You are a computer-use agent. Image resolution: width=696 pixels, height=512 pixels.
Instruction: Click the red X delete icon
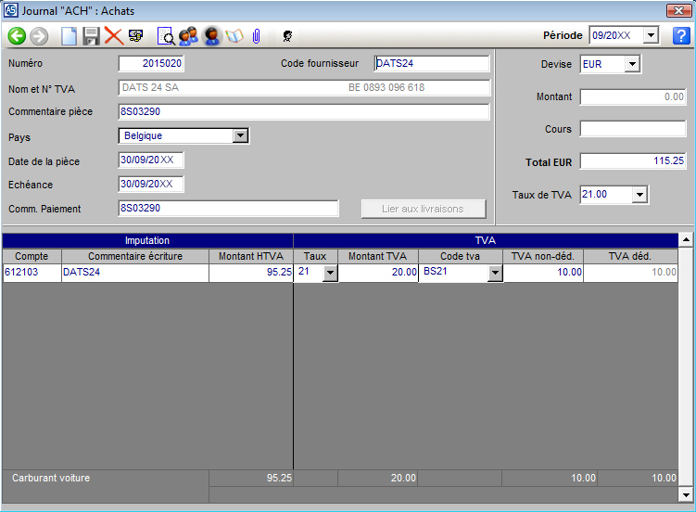pyautogui.click(x=113, y=36)
